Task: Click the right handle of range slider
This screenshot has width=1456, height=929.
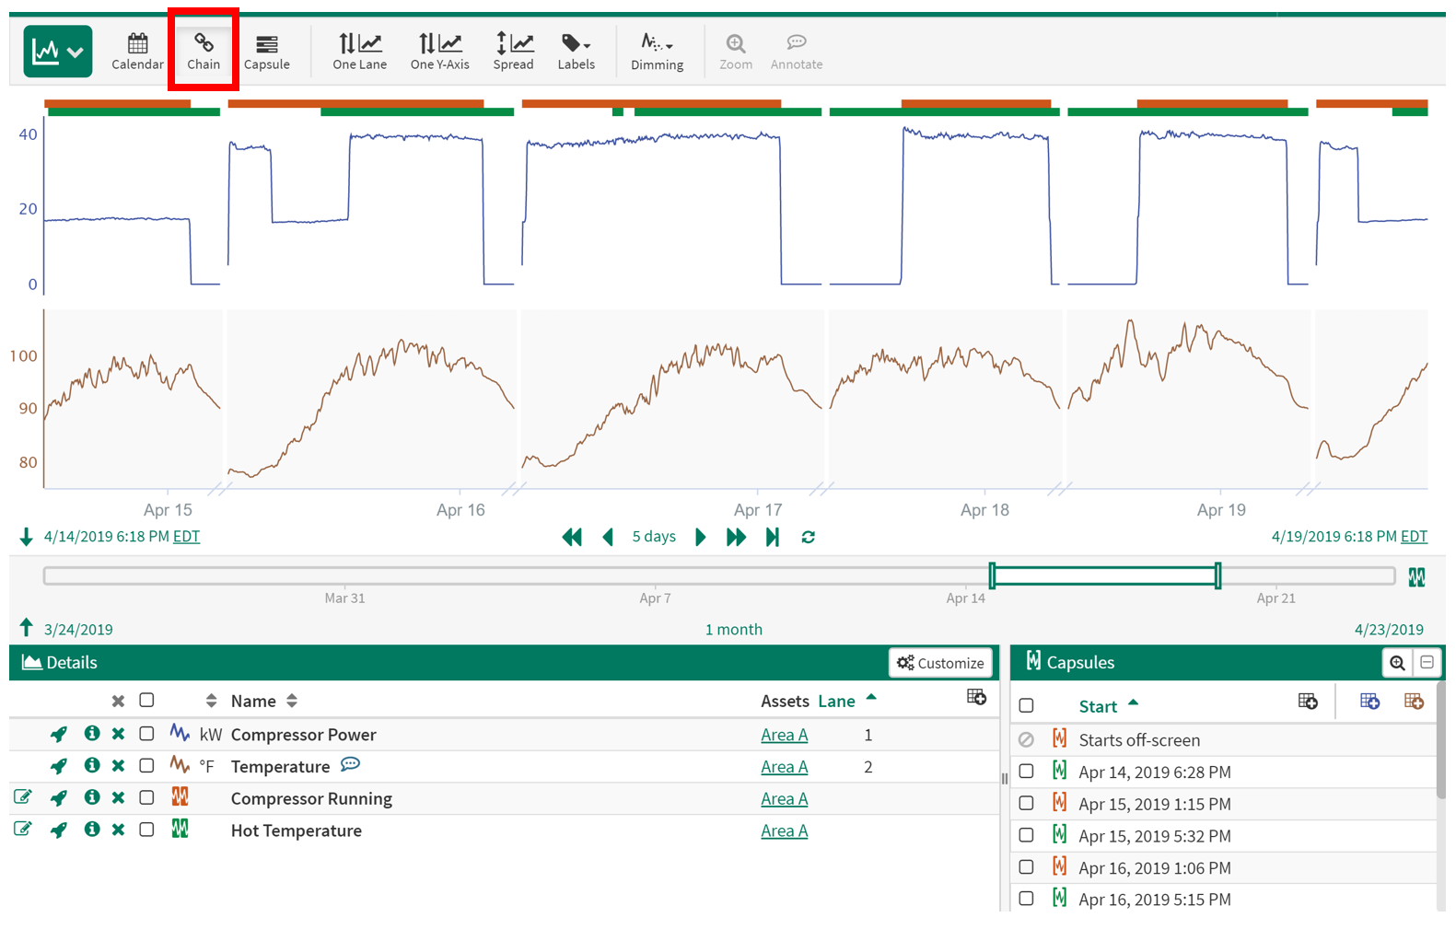Action: click(x=1217, y=576)
